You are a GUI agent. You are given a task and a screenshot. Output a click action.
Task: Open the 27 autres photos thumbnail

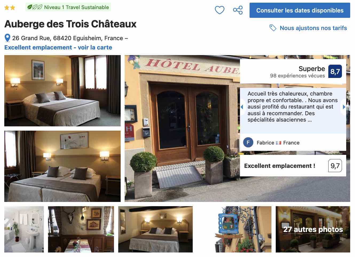(313, 229)
